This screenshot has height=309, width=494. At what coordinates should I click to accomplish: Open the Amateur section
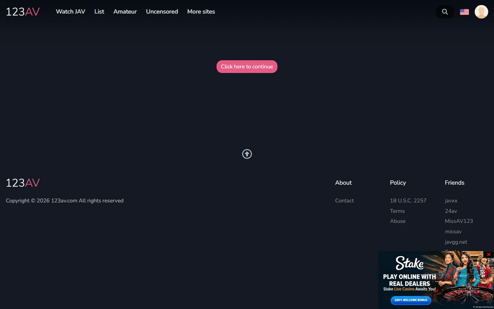point(125,12)
